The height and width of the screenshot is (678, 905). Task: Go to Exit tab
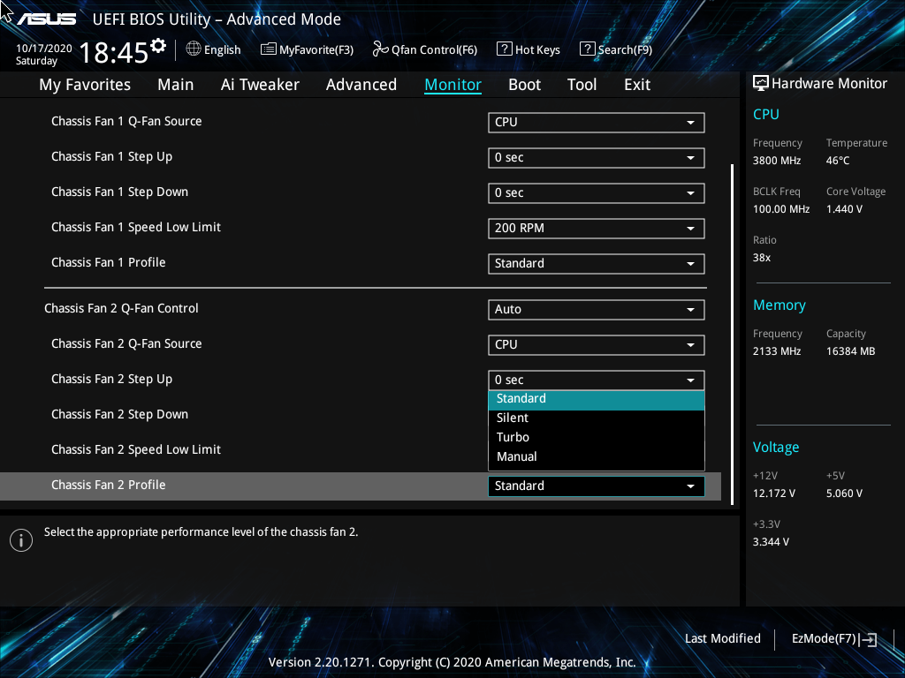pyautogui.click(x=637, y=85)
